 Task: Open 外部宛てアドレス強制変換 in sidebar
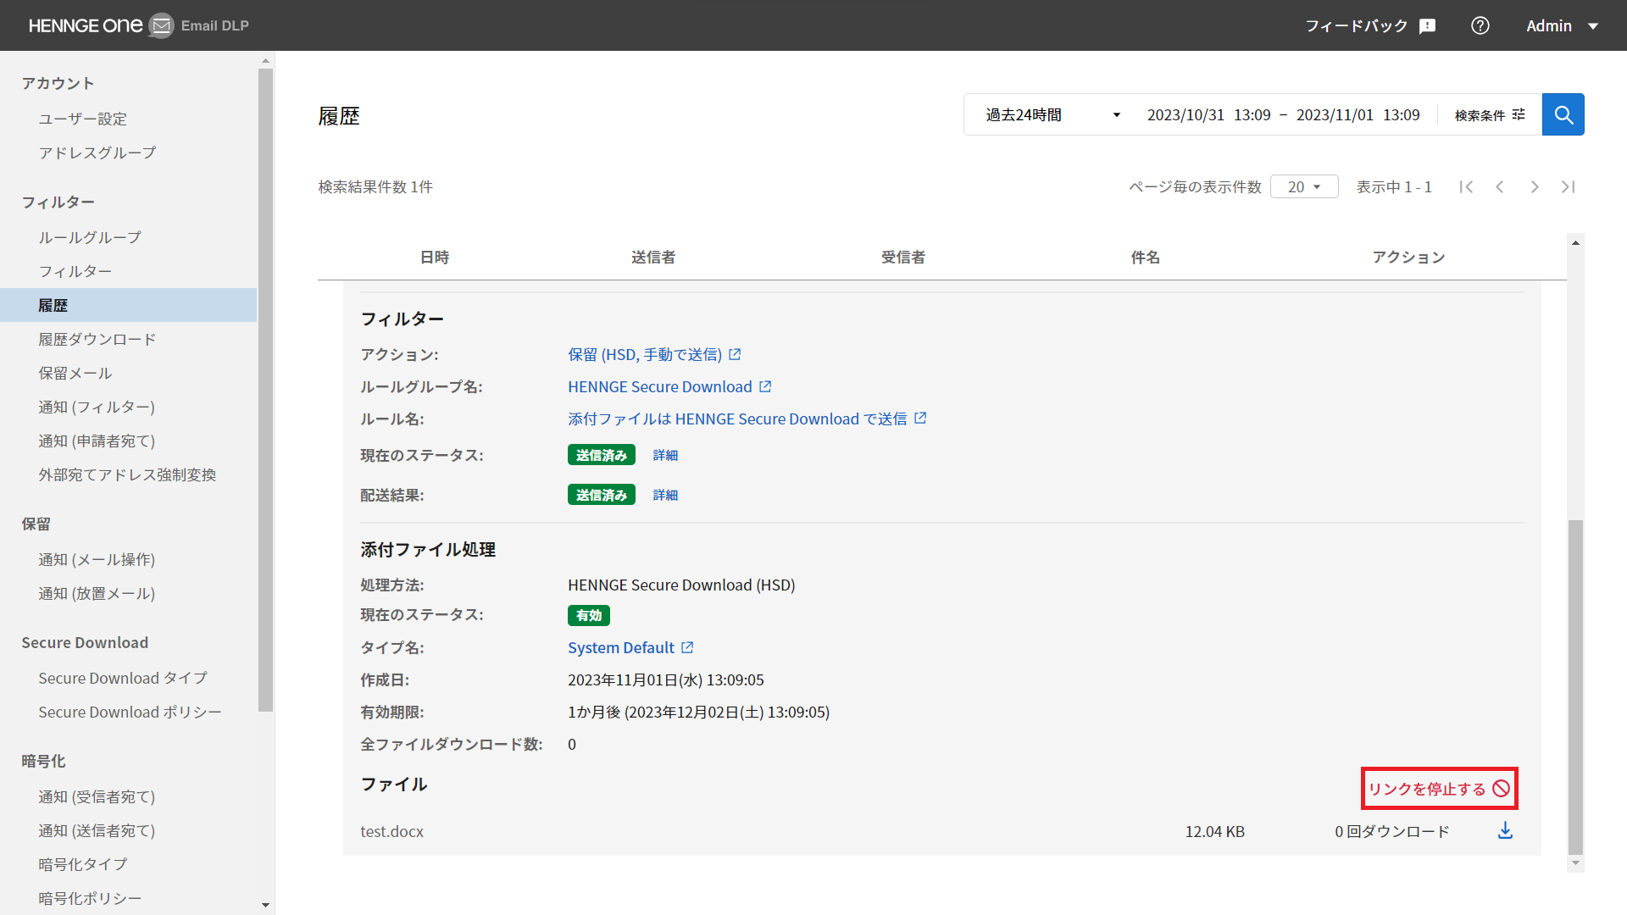[x=127, y=474]
